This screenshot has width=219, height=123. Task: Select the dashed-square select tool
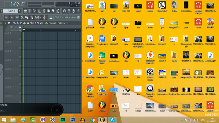pos(34,23)
